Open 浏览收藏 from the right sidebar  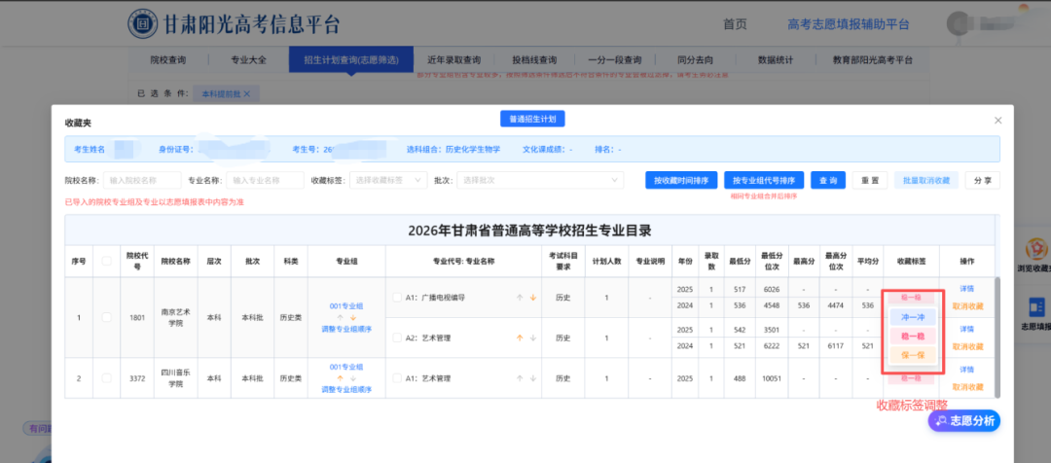(x=1037, y=255)
